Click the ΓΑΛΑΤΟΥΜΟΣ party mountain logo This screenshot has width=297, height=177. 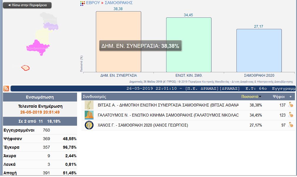point(89,115)
